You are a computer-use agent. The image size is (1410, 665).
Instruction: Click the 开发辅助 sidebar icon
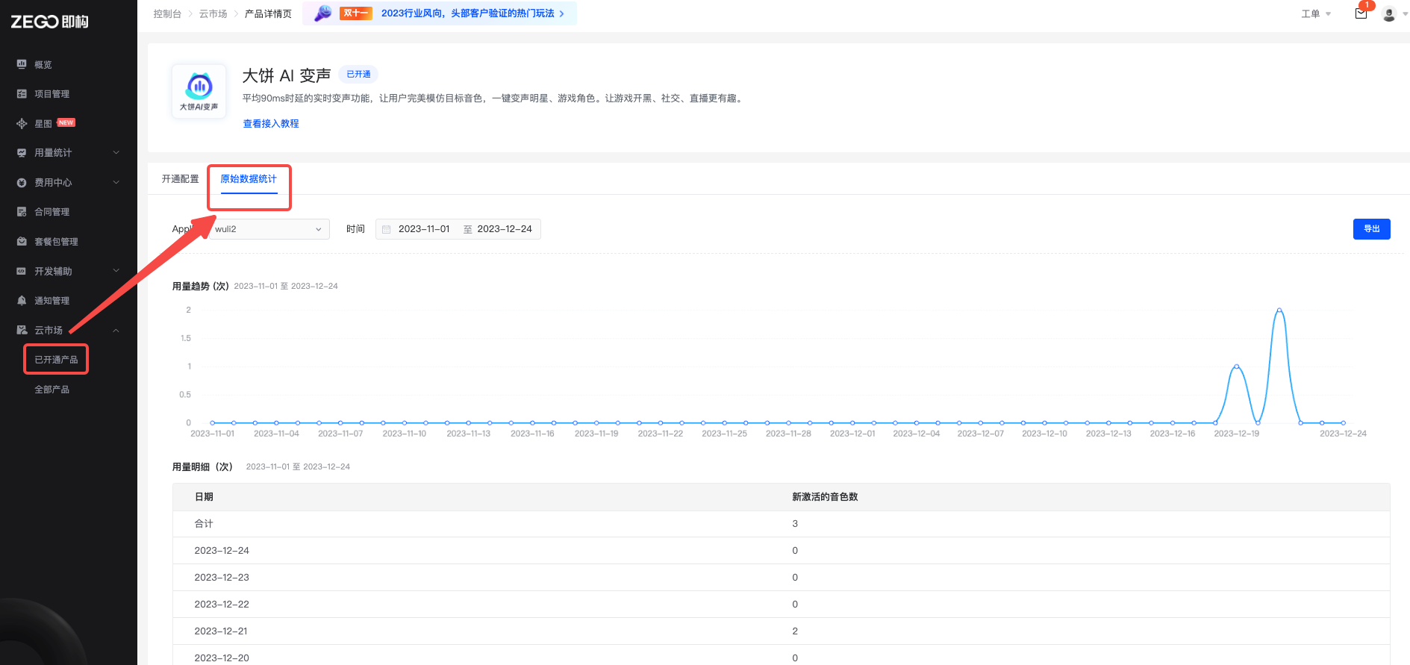22,271
